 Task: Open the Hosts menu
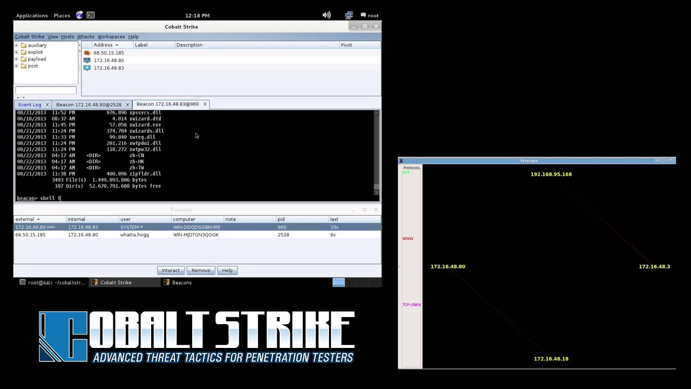(67, 37)
